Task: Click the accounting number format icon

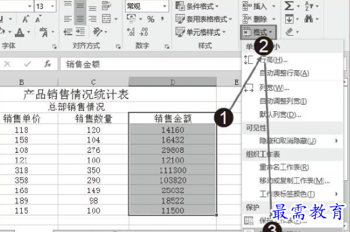Action: coord(131,19)
